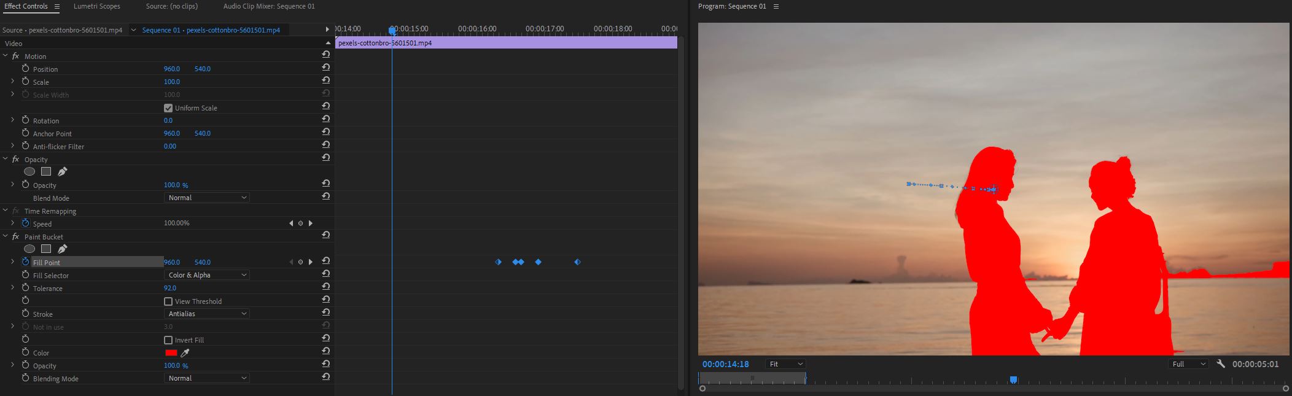Toggle the Opacity fx effect on or off
Image resolution: width=1292 pixels, height=396 pixels.
coord(15,159)
